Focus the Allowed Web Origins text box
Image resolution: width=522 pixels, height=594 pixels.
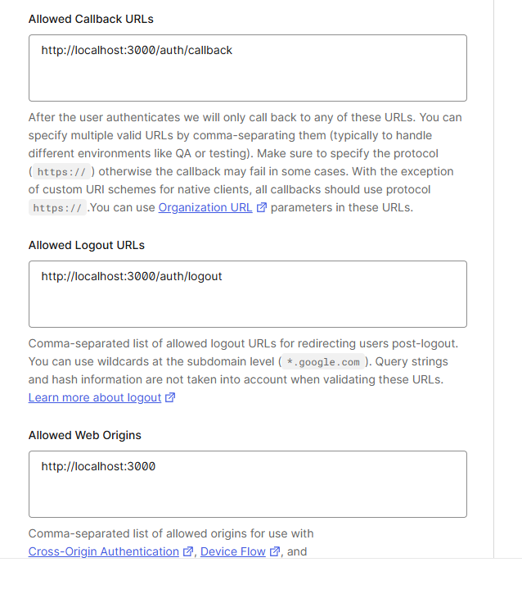[x=247, y=484]
